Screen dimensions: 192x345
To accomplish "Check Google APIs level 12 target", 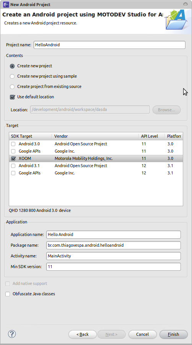I will pos(13,173).
